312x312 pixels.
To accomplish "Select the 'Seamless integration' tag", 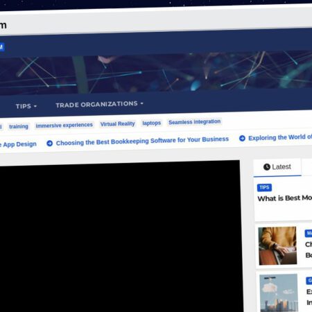I will (x=194, y=122).
